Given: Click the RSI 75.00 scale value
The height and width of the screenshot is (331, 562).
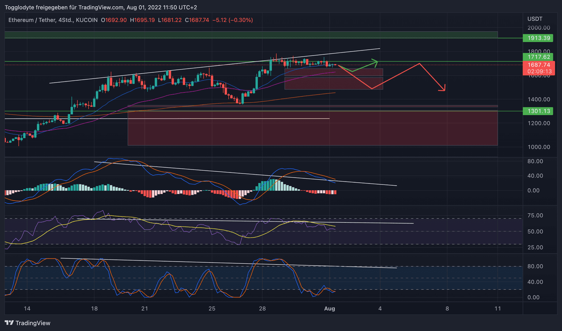Looking at the screenshot, I should (535, 216).
